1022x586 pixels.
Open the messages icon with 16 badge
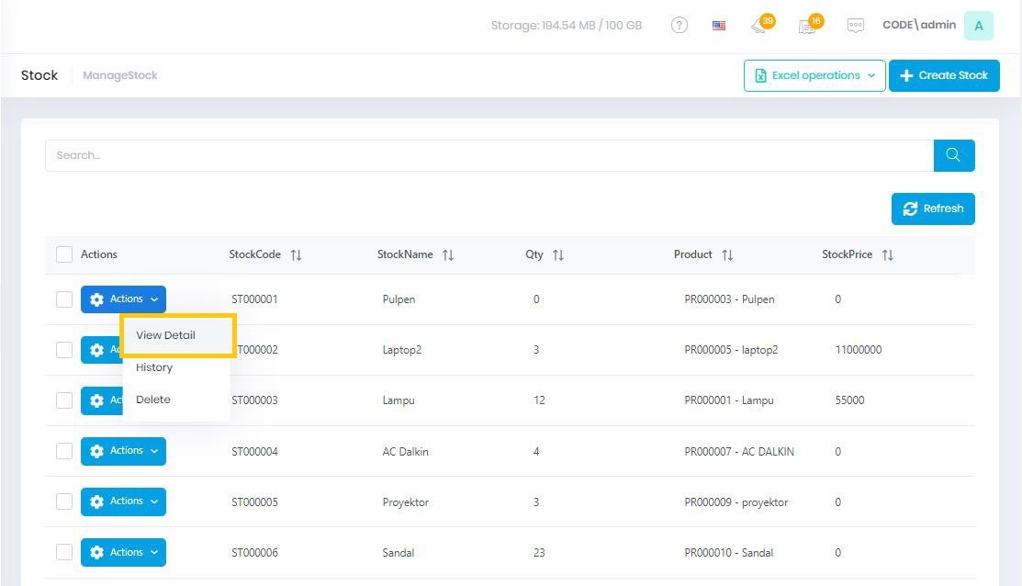point(808,26)
